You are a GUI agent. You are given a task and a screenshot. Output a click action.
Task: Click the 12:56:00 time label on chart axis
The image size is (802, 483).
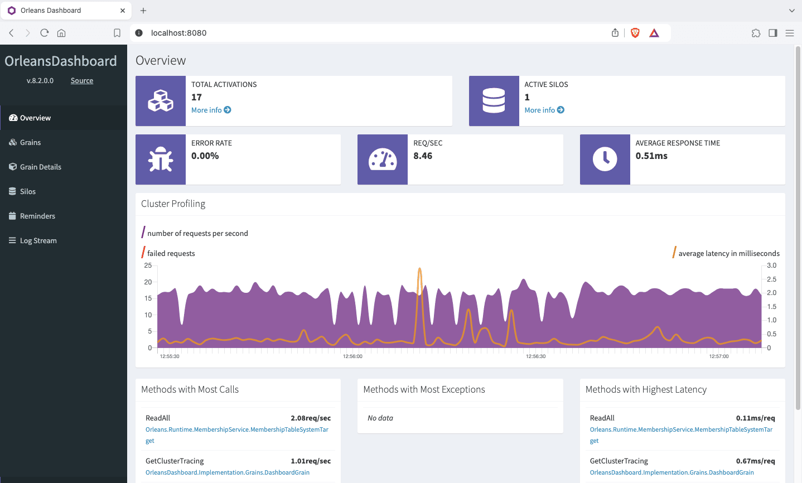tap(352, 356)
